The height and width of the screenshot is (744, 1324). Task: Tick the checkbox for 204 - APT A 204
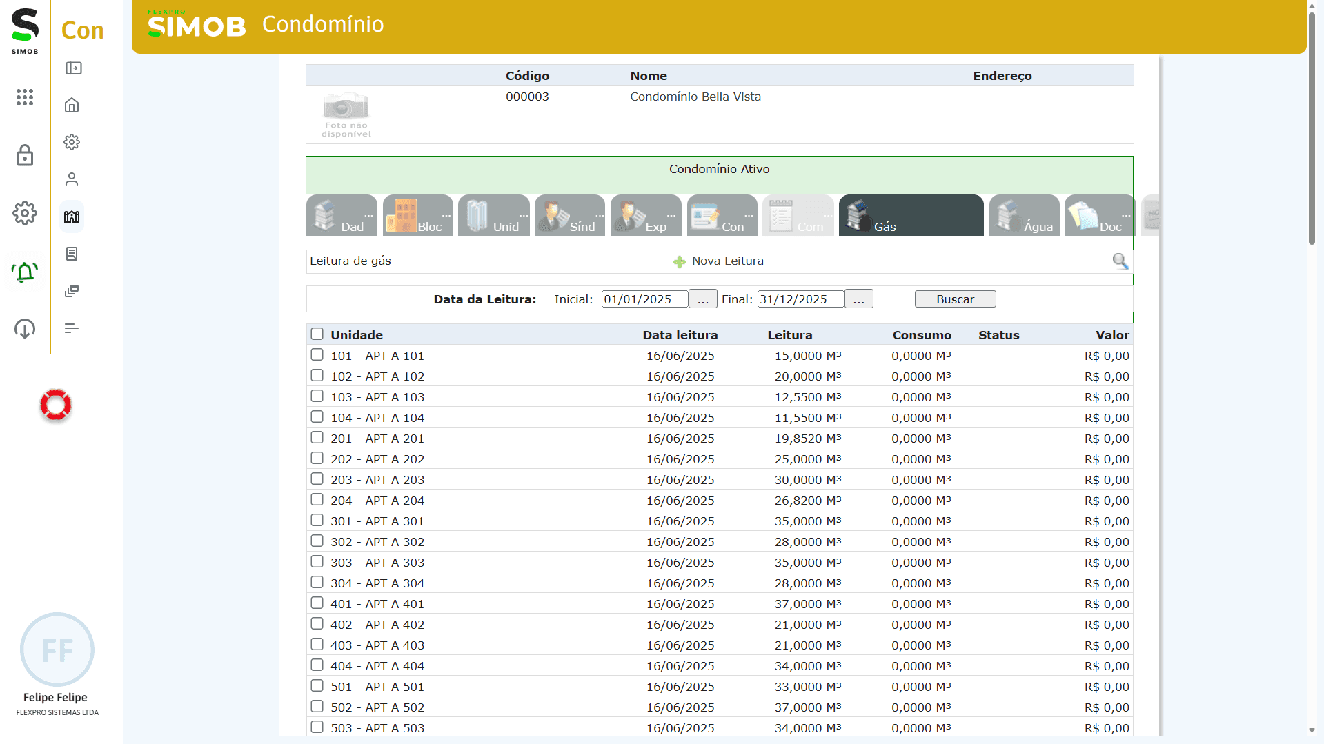coord(317,499)
